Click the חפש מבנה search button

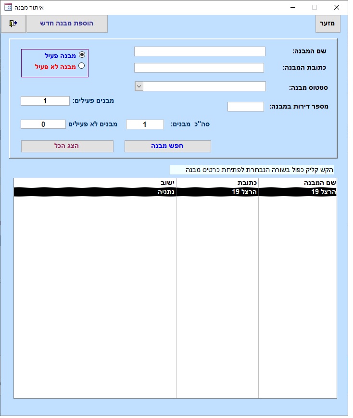tap(167, 146)
